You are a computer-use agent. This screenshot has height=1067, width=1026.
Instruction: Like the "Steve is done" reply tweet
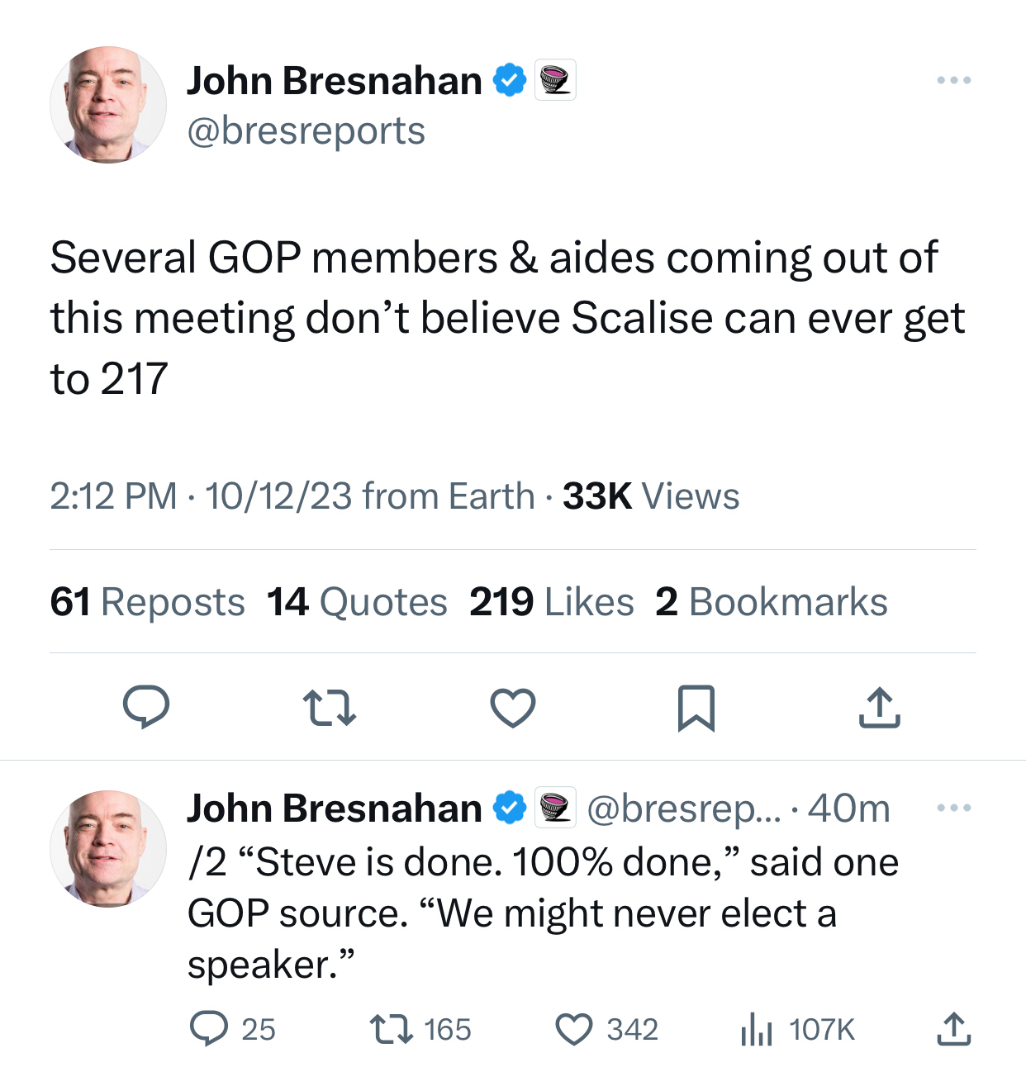573,1029
